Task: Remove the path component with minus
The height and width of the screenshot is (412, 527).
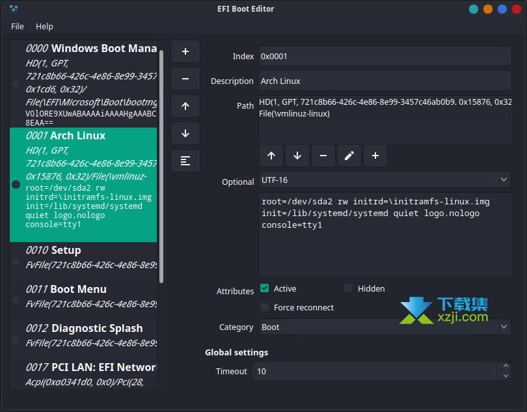Action: (323, 156)
